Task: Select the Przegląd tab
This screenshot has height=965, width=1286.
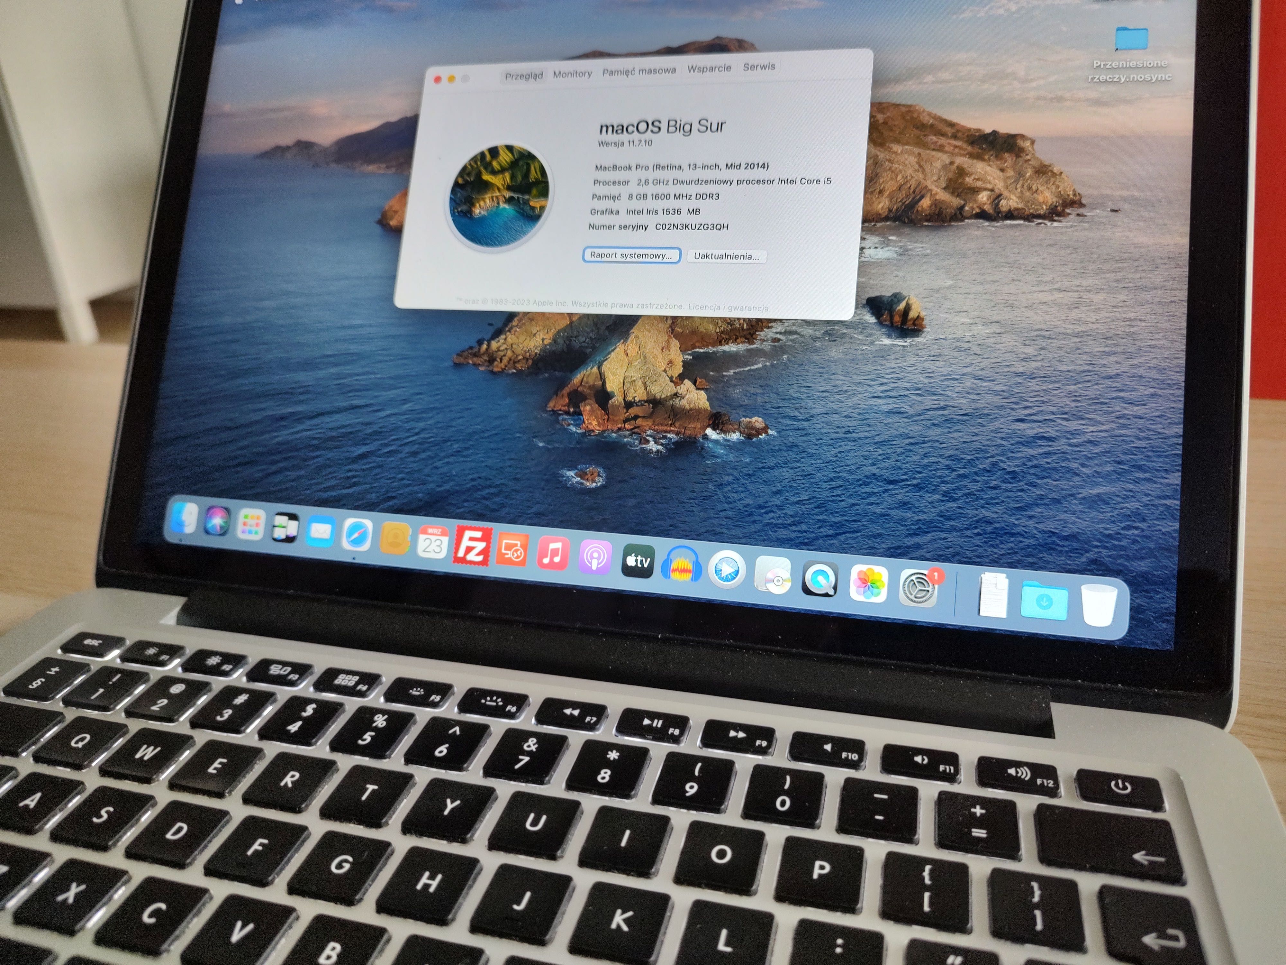Action: [x=524, y=76]
